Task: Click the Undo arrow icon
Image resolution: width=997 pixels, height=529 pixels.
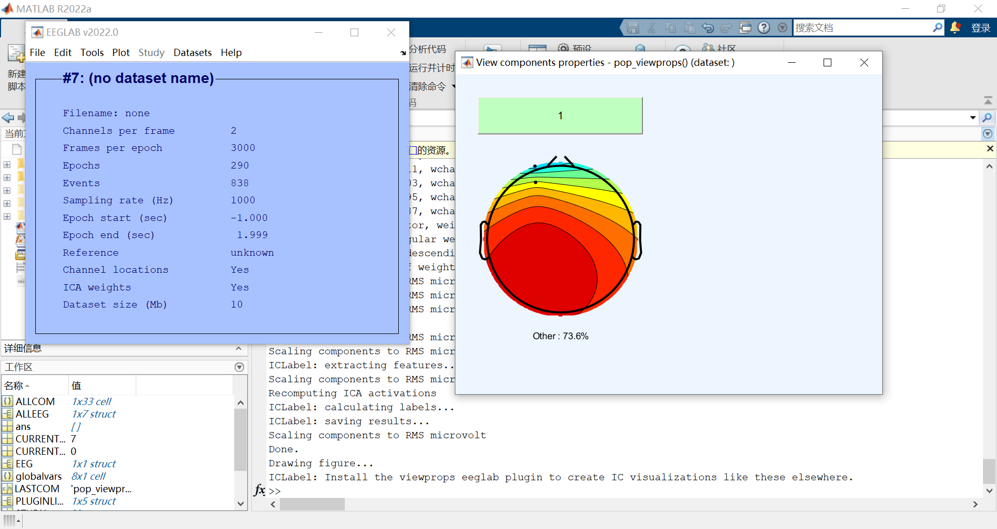Action: [708, 28]
